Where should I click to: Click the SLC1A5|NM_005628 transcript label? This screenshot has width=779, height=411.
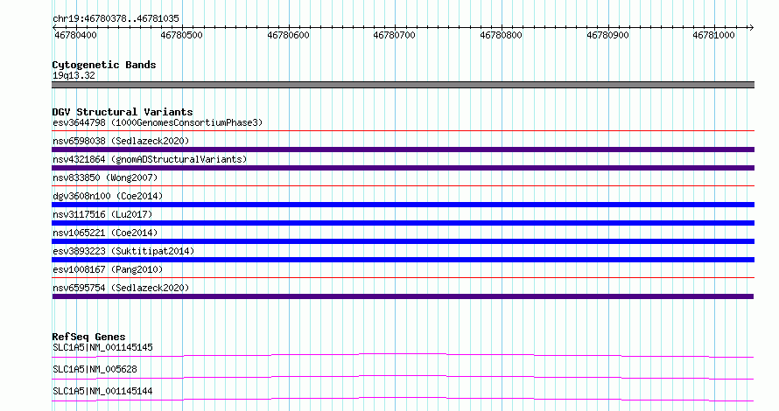[x=95, y=369]
